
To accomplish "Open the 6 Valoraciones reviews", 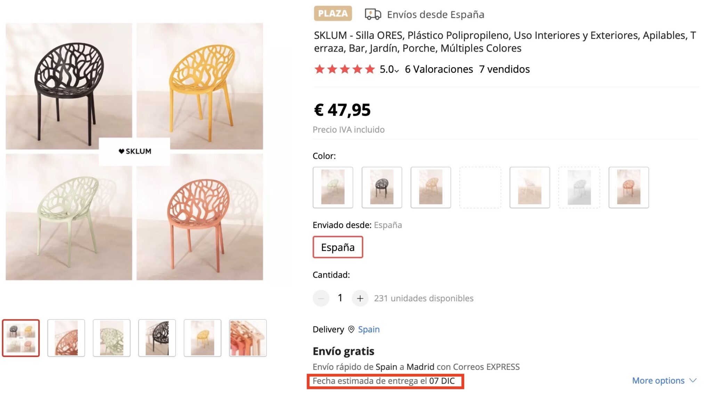I will coord(438,69).
